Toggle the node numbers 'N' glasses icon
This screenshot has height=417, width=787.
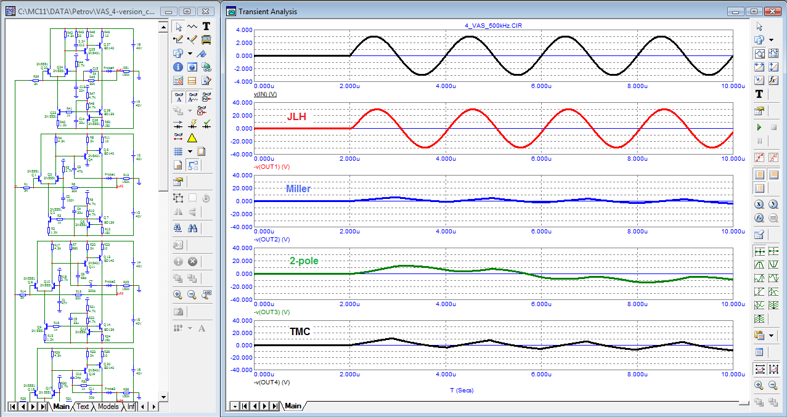tap(206, 97)
